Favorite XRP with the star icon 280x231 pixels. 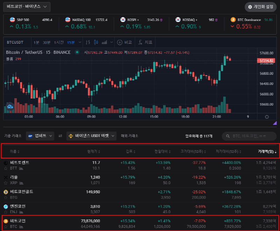tap(6, 183)
